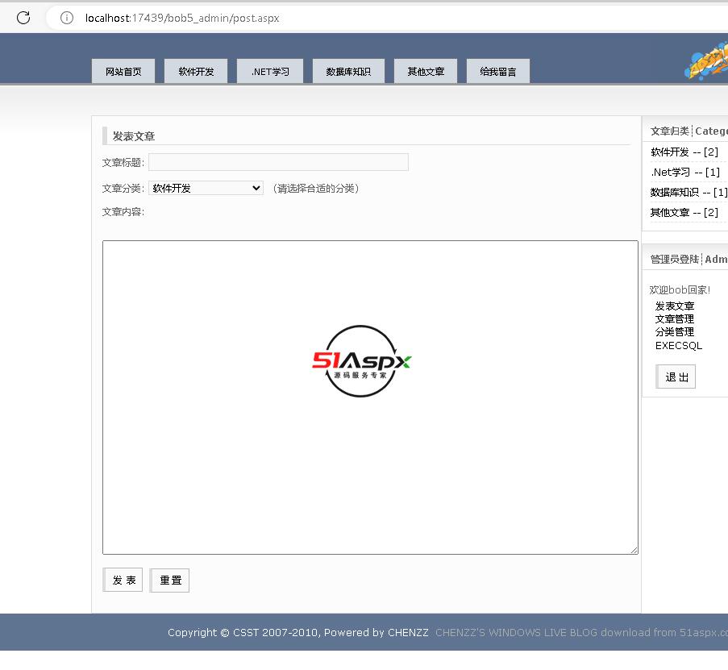Image resolution: width=728 pixels, height=670 pixels.
Task: Open the 给我留言 navigation tab
Action: (x=497, y=72)
